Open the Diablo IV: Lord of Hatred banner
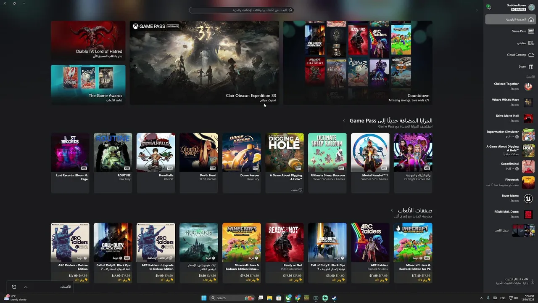 [88, 41]
